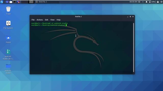
Task: Click the Shell No. 1 window title bar
Action: (78, 17)
